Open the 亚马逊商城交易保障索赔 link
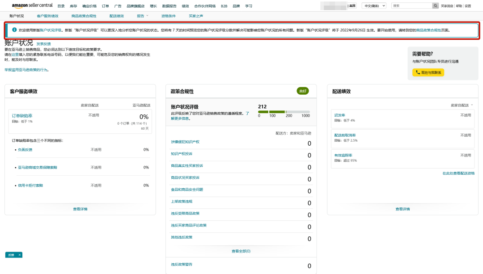The image size is (483, 274). (x=37, y=168)
